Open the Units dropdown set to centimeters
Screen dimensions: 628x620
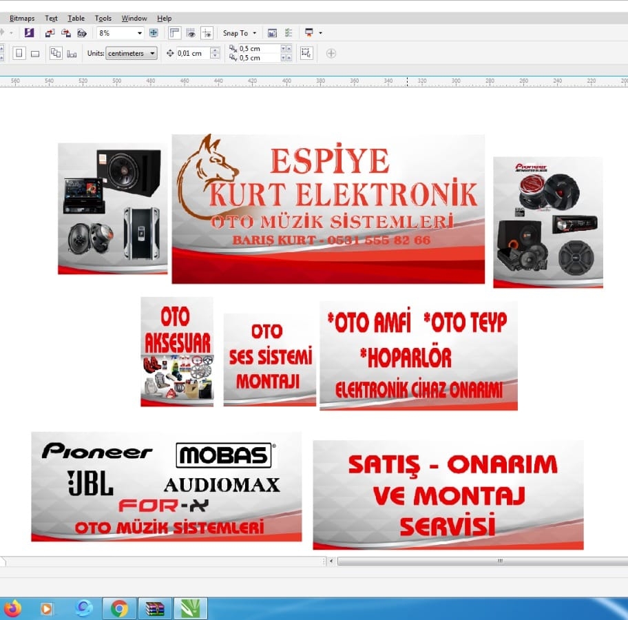132,53
